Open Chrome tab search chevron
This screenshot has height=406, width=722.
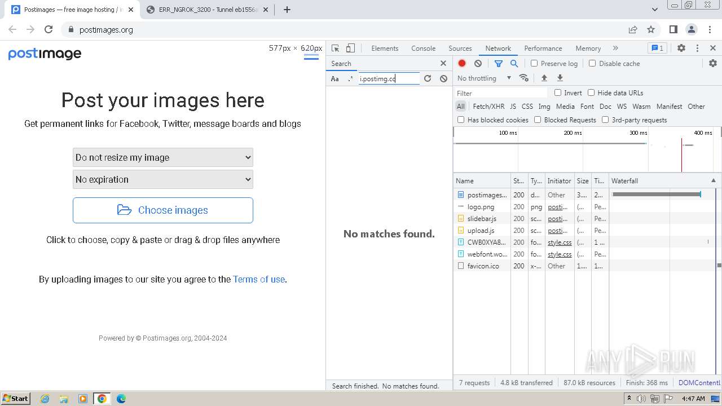click(x=655, y=10)
